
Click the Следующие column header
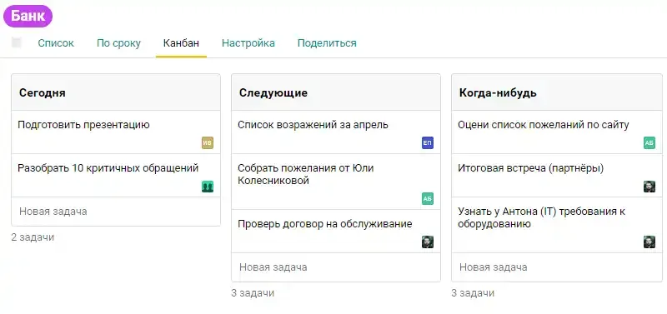point(336,92)
